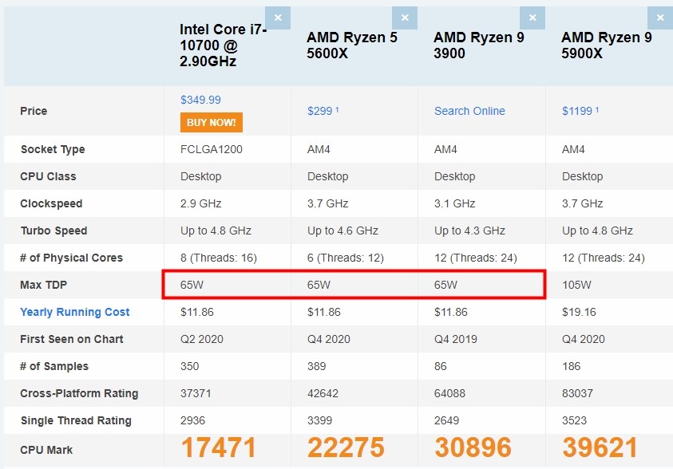Select the CPU Mark value 22275

click(346, 447)
